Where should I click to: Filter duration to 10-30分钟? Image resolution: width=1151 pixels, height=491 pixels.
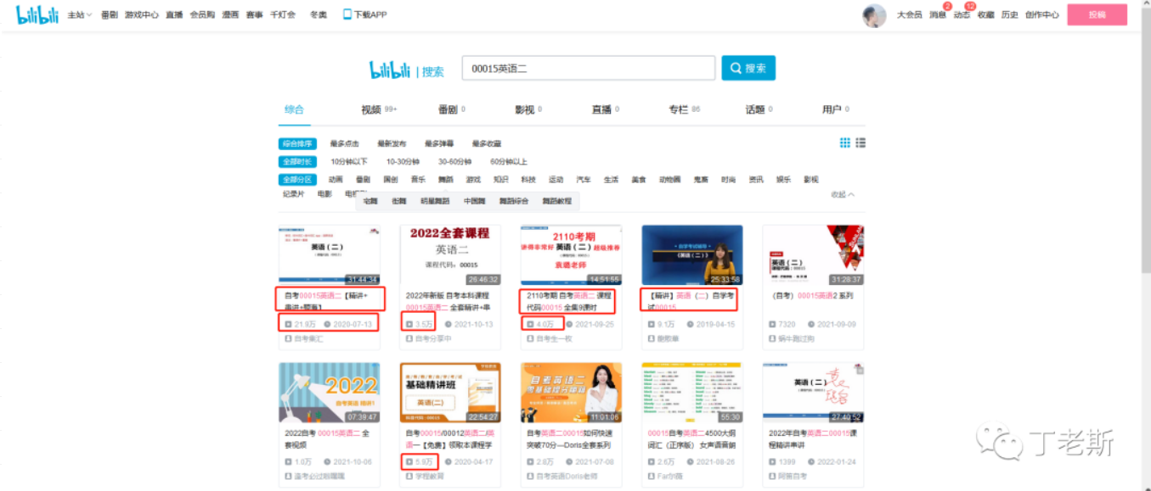click(x=403, y=162)
